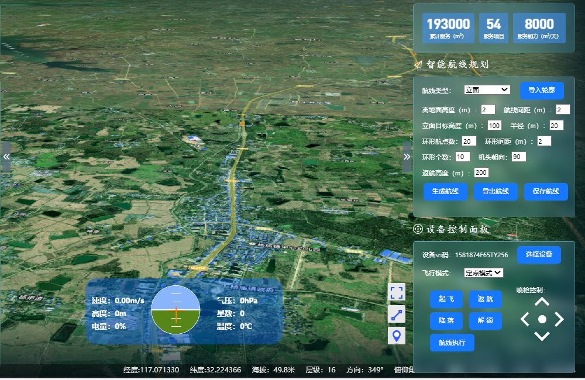Viewport: 585px width, 380px height.
Task: Click the spray gun center dot
Action: click(x=542, y=319)
